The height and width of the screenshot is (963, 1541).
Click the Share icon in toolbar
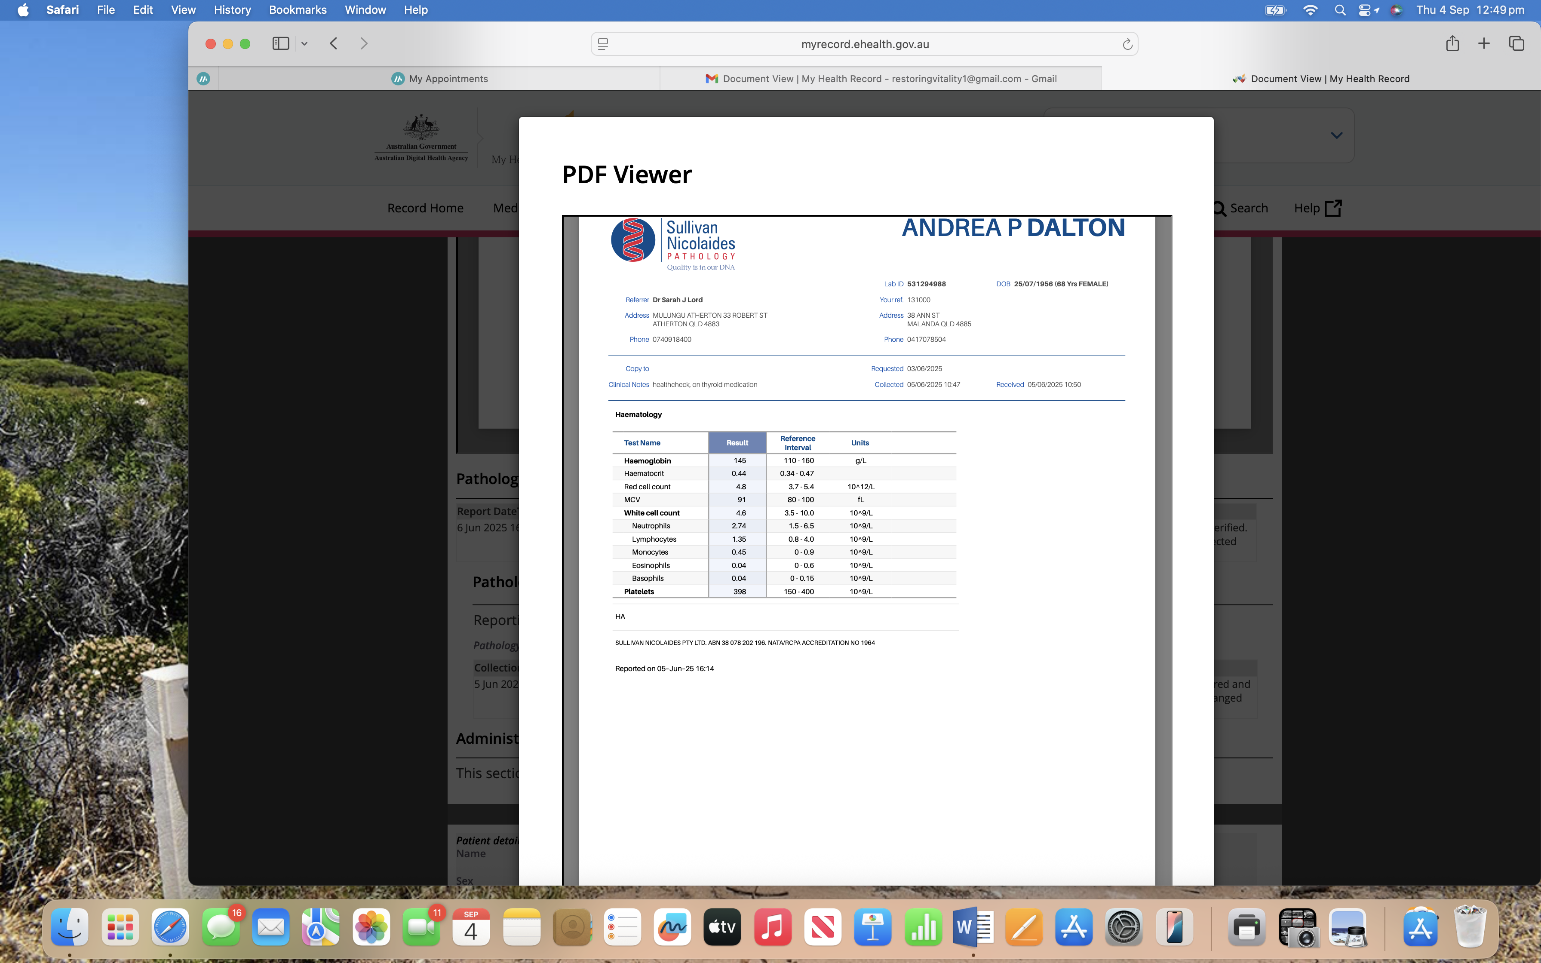(x=1452, y=43)
